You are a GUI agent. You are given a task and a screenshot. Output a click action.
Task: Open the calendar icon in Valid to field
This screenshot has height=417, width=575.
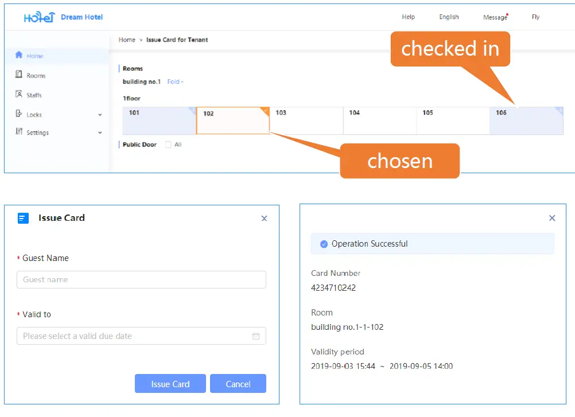[x=256, y=336]
